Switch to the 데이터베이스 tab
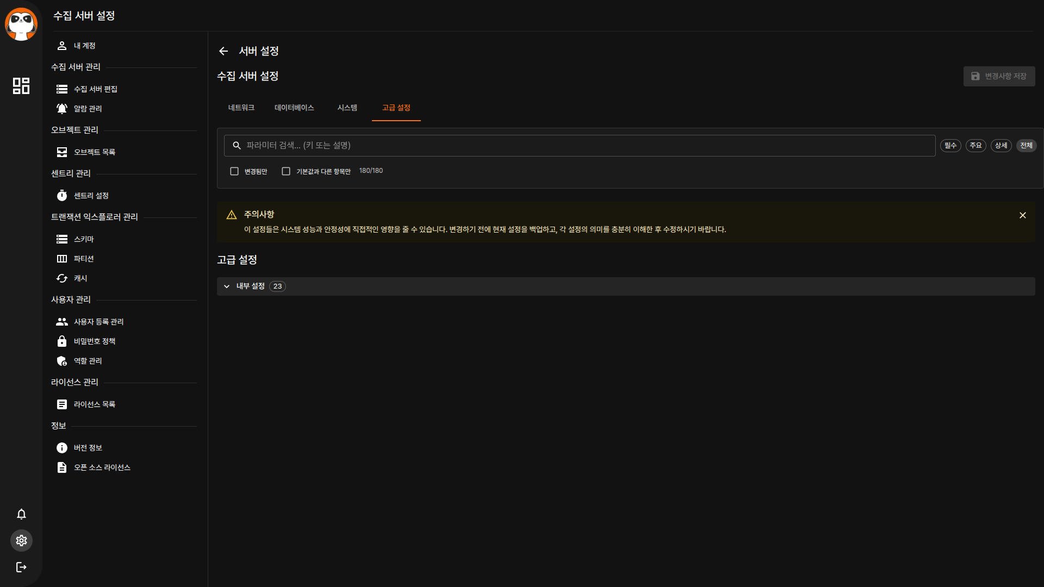Image resolution: width=1044 pixels, height=587 pixels. [294, 108]
